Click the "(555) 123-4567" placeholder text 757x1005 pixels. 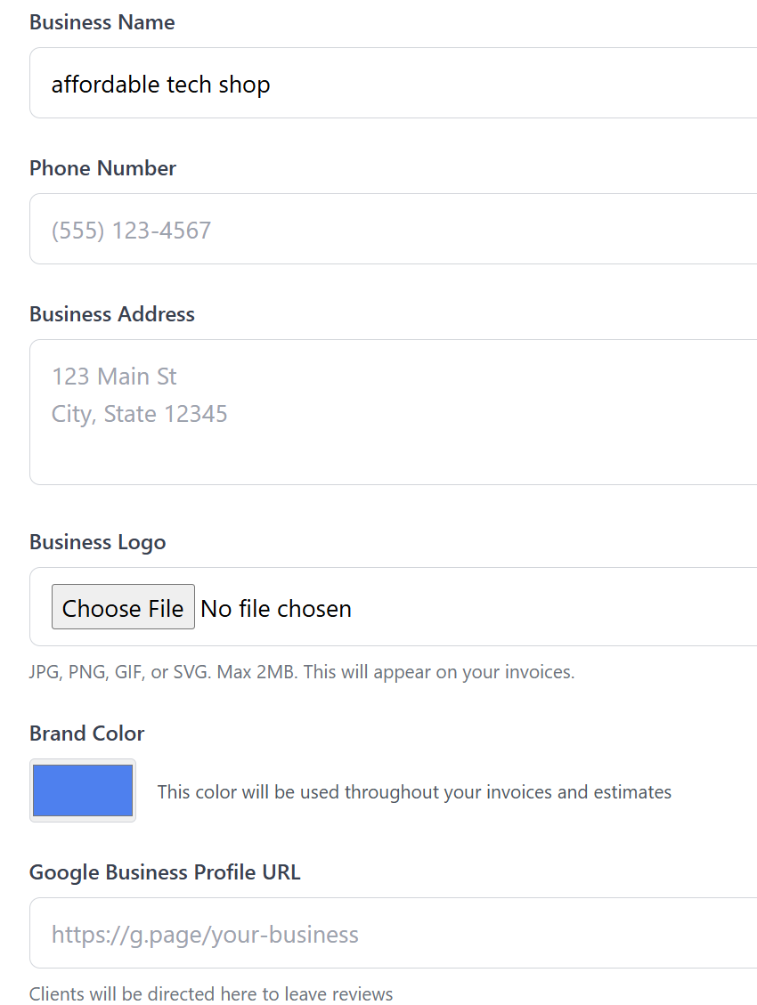(x=132, y=231)
